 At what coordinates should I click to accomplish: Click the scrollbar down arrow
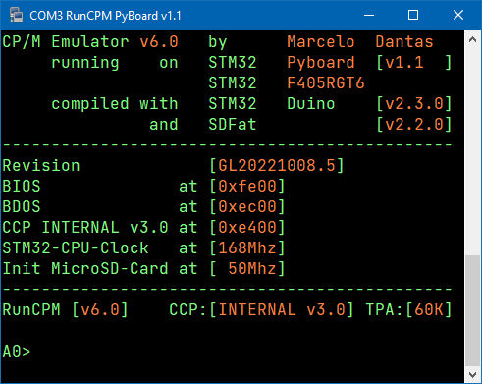[x=472, y=375]
